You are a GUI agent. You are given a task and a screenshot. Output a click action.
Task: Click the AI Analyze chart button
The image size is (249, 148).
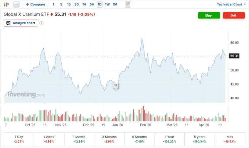tap(21, 23)
